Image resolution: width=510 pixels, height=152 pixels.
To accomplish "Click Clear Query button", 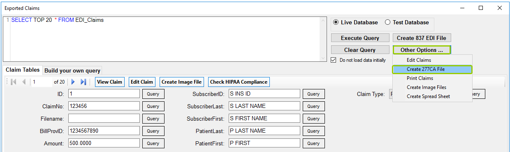I will tap(360, 50).
